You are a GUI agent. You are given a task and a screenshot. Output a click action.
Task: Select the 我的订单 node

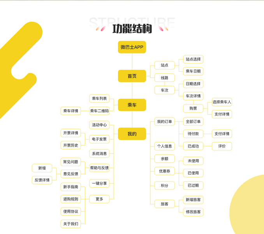click(x=164, y=122)
